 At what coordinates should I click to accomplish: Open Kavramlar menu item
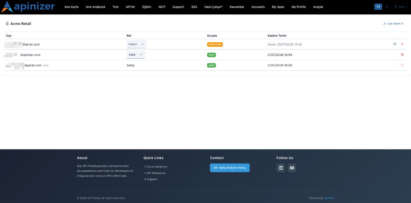(x=237, y=7)
